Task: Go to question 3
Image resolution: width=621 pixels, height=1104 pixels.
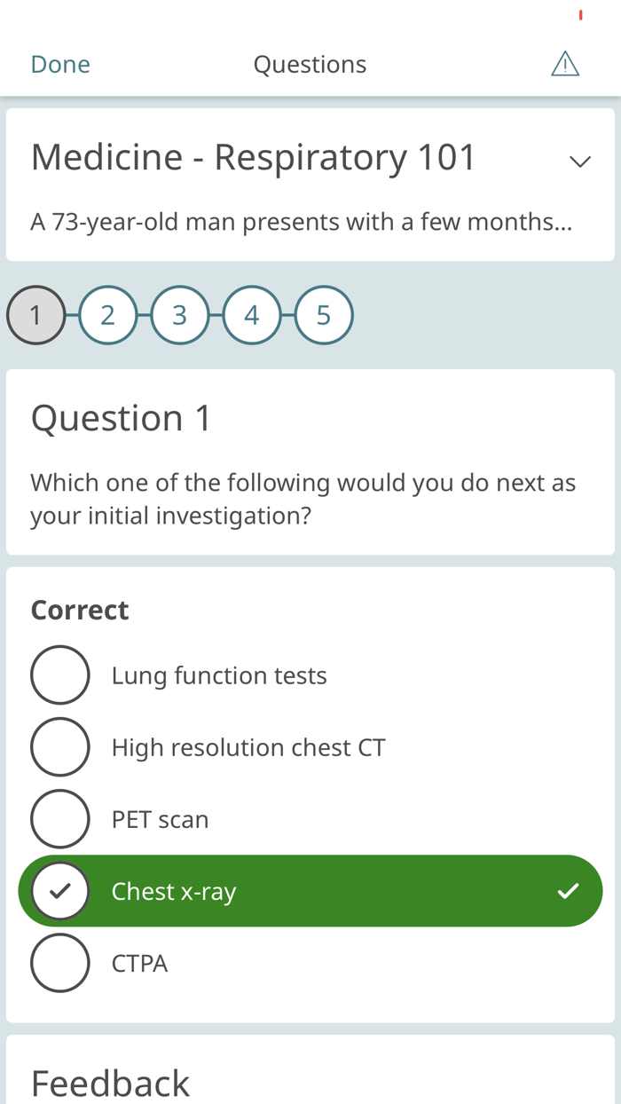Action: (180, 314)
